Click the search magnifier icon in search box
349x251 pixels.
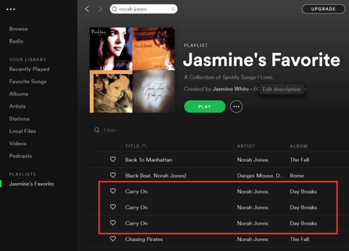(115, 9)
